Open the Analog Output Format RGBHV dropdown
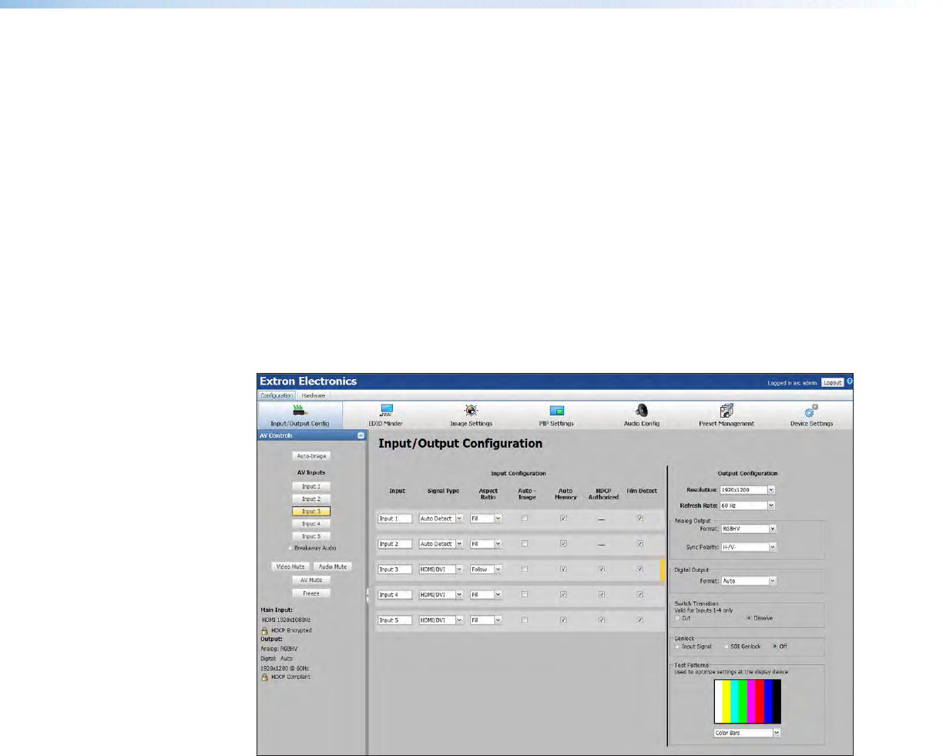The height and width of the screenshot is (756, 943). coord(748,529)
